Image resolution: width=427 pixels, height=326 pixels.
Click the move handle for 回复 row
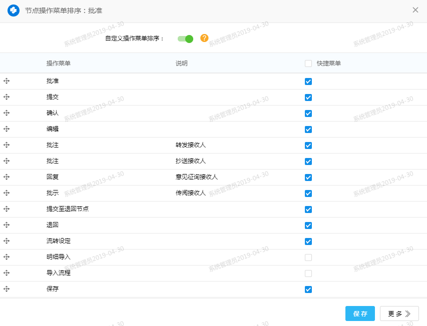[x=7, y=177]
